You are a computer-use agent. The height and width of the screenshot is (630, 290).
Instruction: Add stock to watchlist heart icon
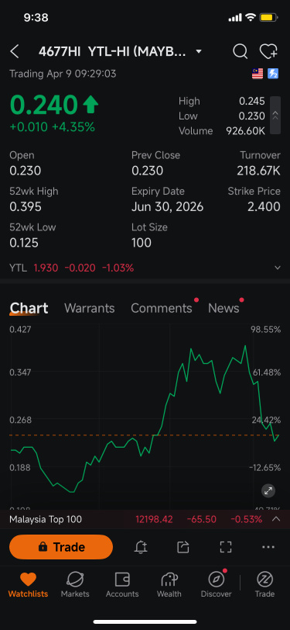[x=268, y=51]
